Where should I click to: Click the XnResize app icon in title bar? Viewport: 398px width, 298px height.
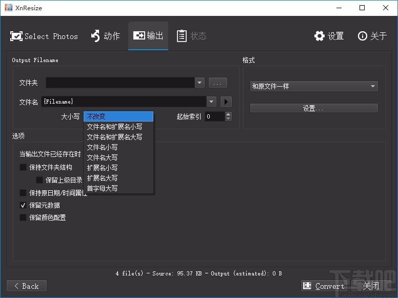pyautogui.click(x=8, y=8)
